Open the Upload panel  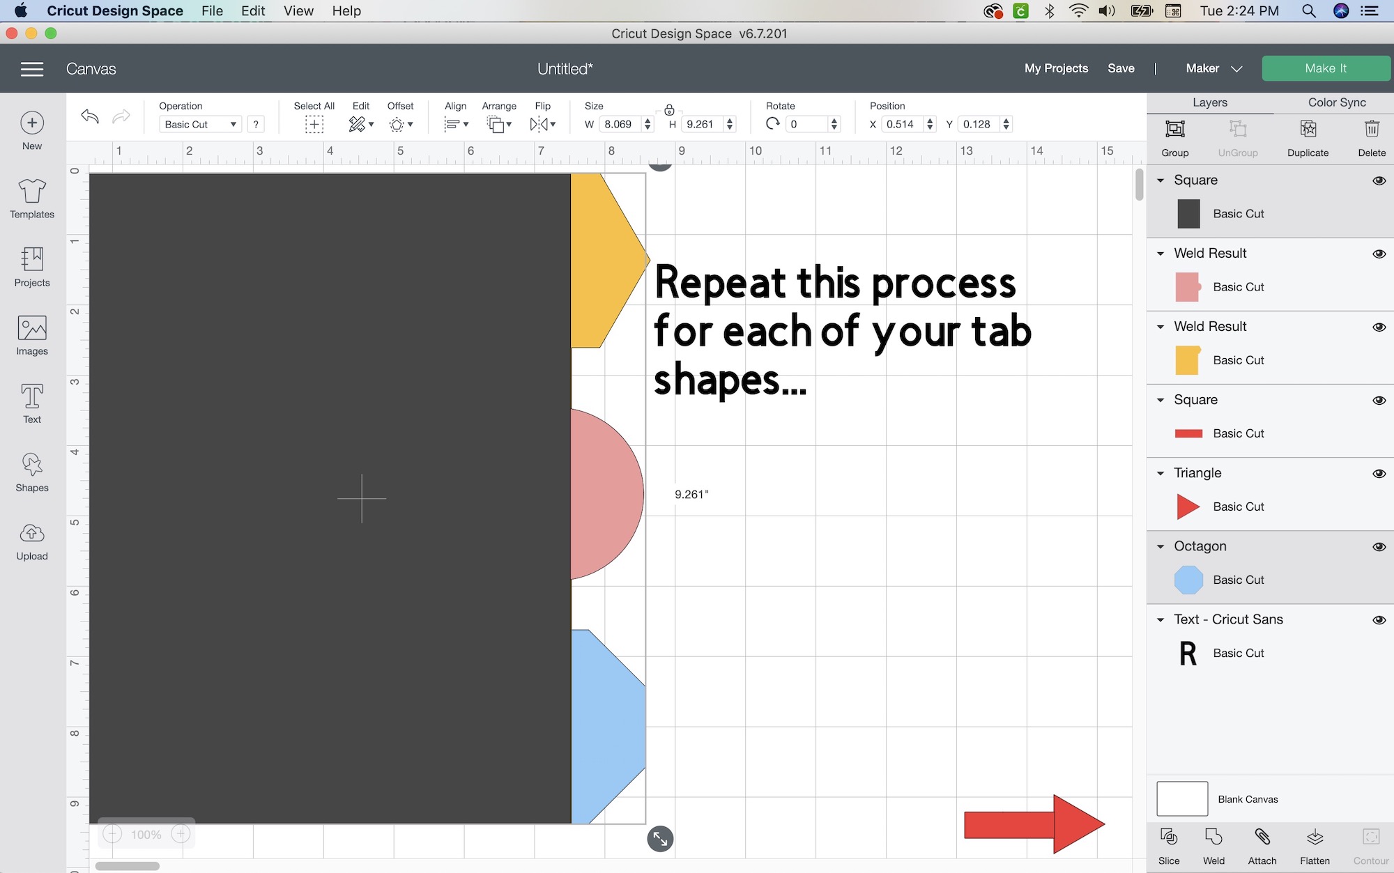(32, 541)
